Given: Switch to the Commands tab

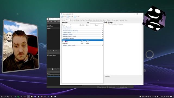Looking at the screenshot, I should coord(73,20).
